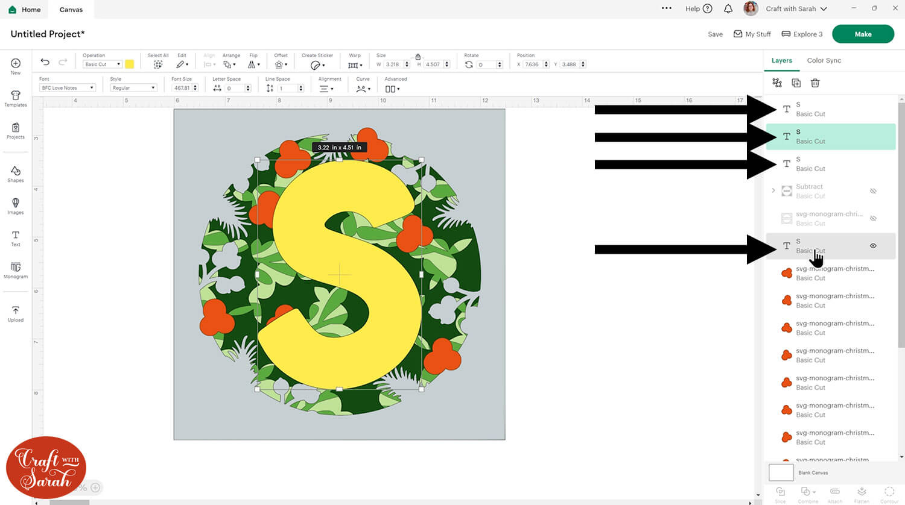The width and height of the screenshot is (905, 505).
Task: Open the Shapes tool in sidebar
Action: (16, 174)
